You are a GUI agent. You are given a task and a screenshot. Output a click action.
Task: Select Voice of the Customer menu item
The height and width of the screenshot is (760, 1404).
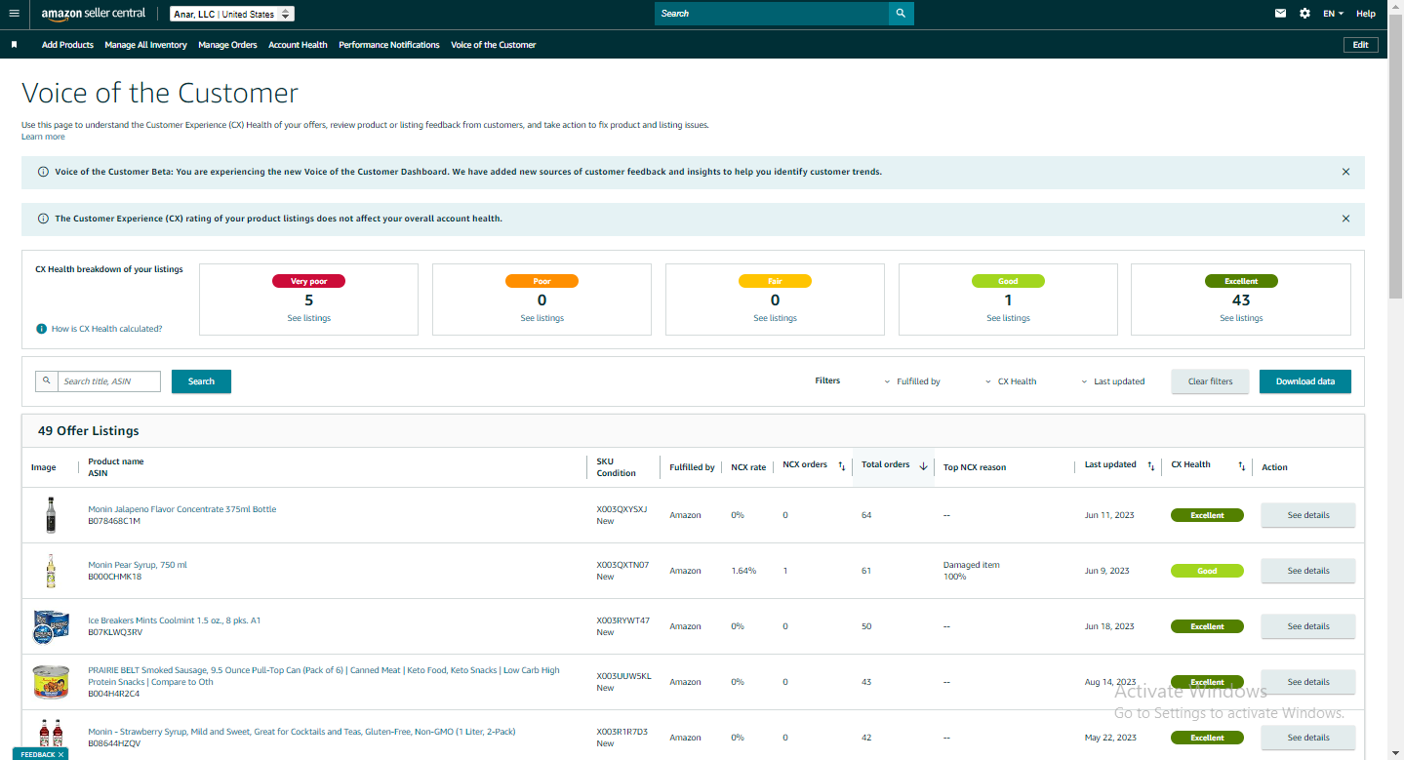tap(493, 45)
